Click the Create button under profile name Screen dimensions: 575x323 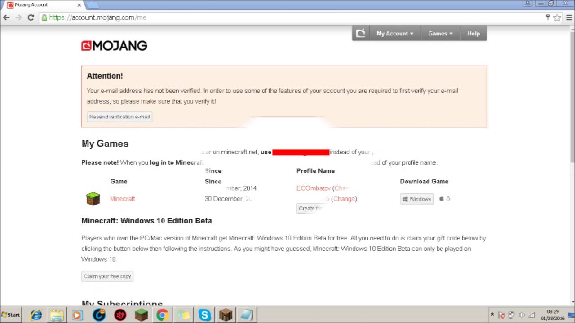[x=310, y=208]
